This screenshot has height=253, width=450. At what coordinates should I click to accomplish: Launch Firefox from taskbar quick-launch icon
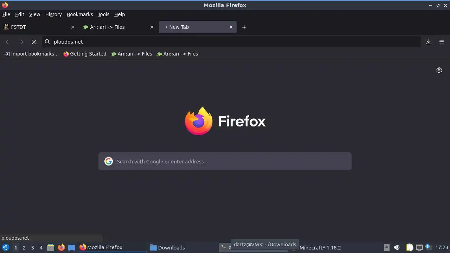[x=62, y=247]
